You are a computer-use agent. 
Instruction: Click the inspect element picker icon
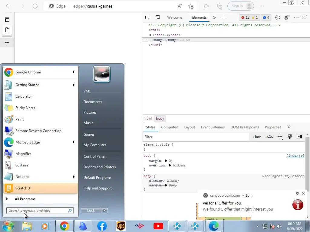tap(147, 18)
